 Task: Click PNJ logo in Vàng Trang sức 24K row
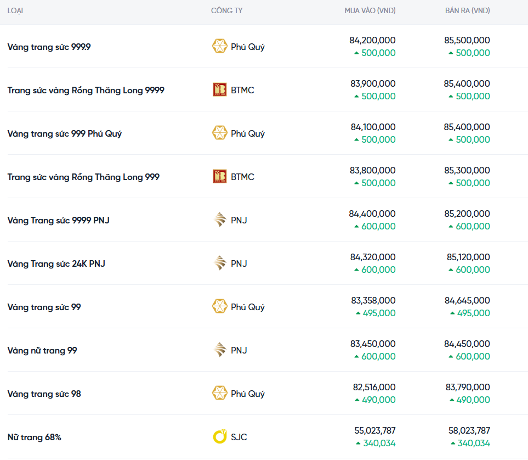[x=219, y=263]
